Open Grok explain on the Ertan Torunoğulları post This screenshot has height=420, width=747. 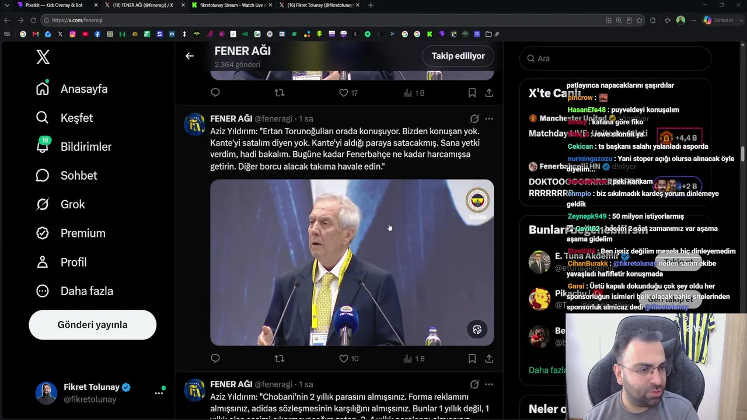coord(474,118)
